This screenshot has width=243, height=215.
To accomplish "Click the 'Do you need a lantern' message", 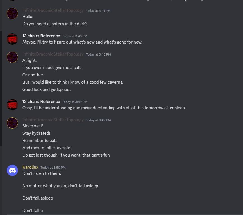I will point(55,24).
